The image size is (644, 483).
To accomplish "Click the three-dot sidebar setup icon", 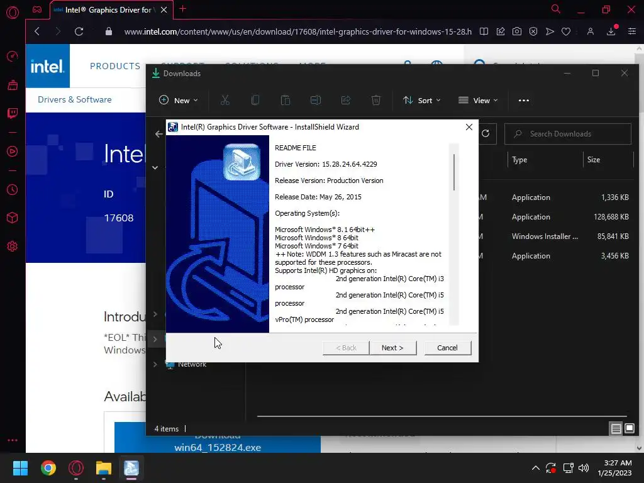I will point(13,440).
